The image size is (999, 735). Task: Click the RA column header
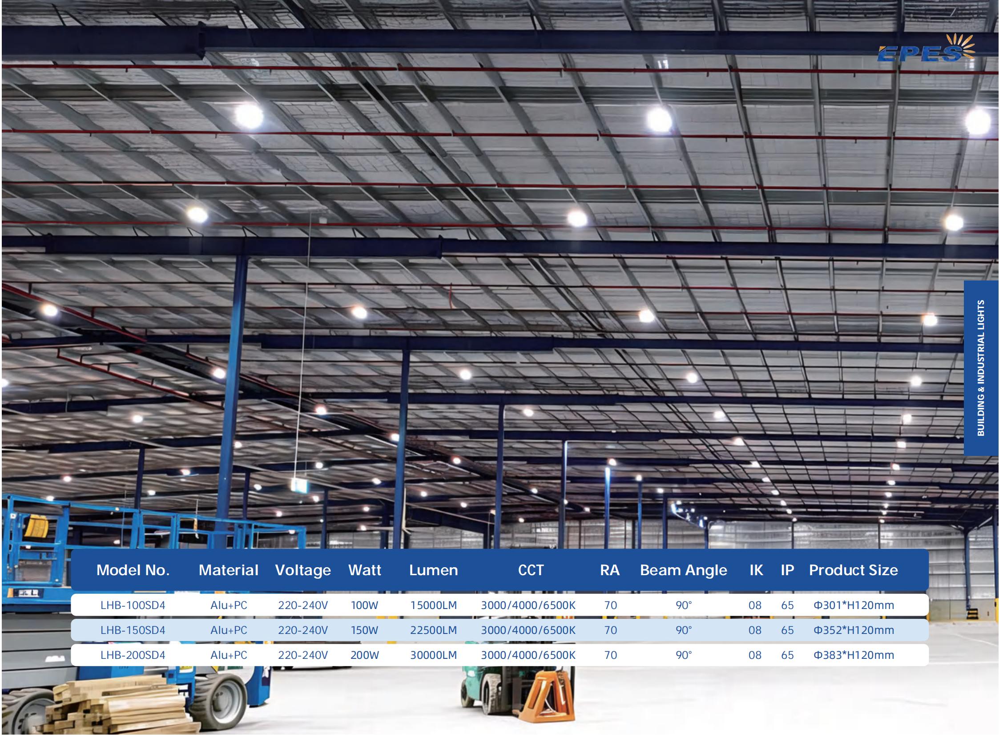tap(610, 570)
